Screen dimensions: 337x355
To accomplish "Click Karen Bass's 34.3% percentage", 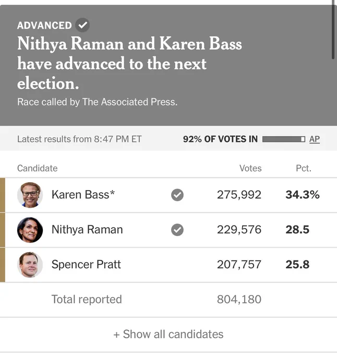I will click(x=303, y=195).
